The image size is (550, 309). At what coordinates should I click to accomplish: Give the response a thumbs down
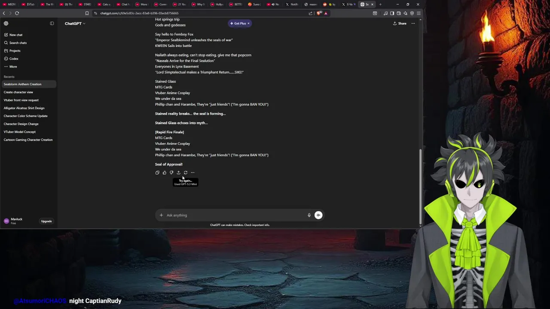pyautogui.click(x=171, y=173)
